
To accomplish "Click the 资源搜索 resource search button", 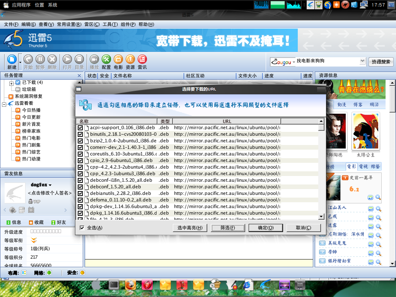I will pyautogui.click(x=381, y=61).
